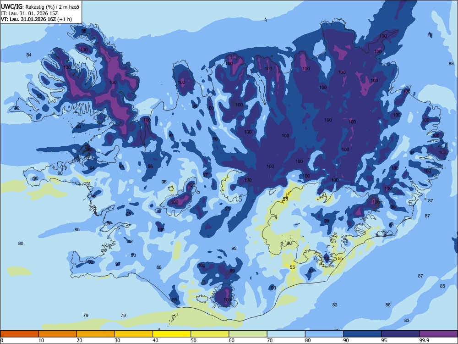Select the '60' tick label on the legend

click(x=232, y=340)
